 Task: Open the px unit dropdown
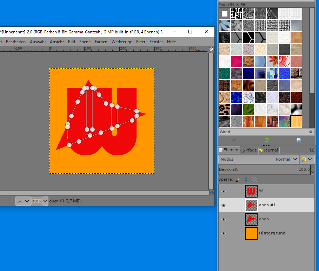pyautogui.click(x=23, y=201)
